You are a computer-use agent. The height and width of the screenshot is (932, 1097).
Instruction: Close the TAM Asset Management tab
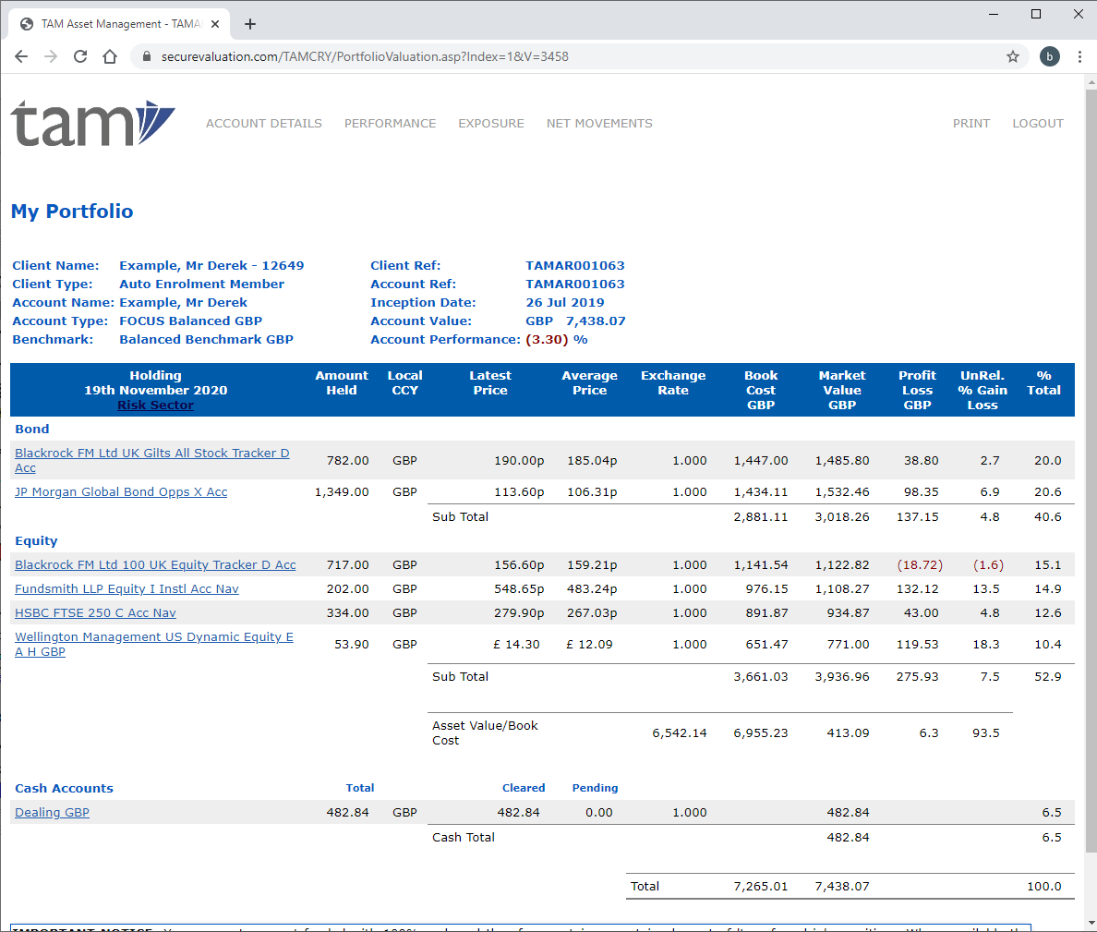tap(215, 24)
